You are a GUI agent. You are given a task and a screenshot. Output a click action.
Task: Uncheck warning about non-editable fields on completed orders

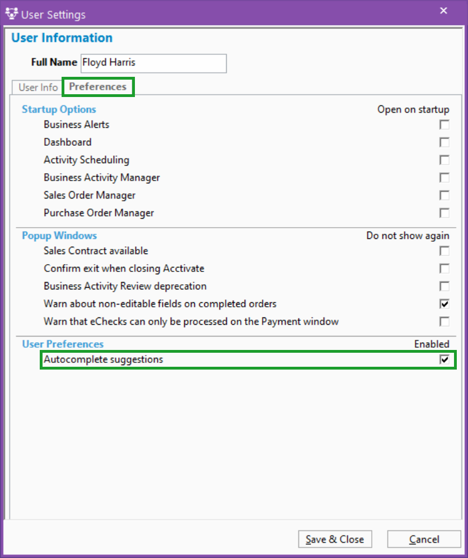click(x=444, y=304)
